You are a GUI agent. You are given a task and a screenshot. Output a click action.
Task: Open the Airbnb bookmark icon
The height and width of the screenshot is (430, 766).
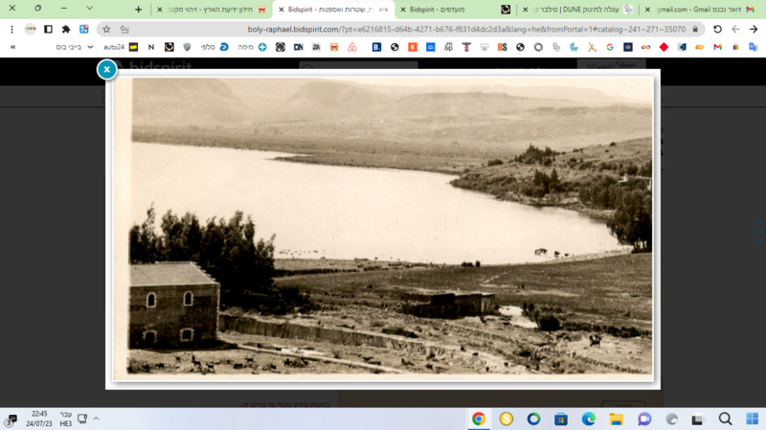(x=351, y=47)
